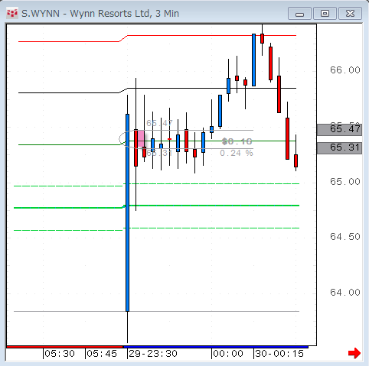The width and height of the screenshot is (369, 366).
Task: Click the red scroll-right arrow icon
Action: 354,353
